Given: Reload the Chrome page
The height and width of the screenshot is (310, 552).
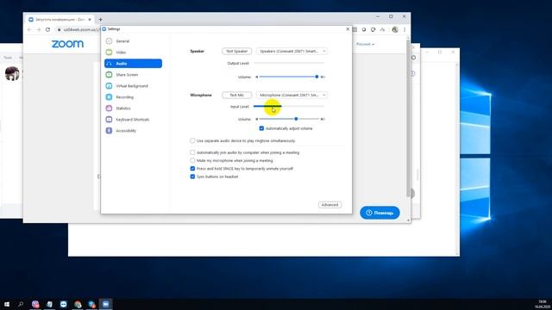Looking at the screenshot, I should tap(48, 30).
